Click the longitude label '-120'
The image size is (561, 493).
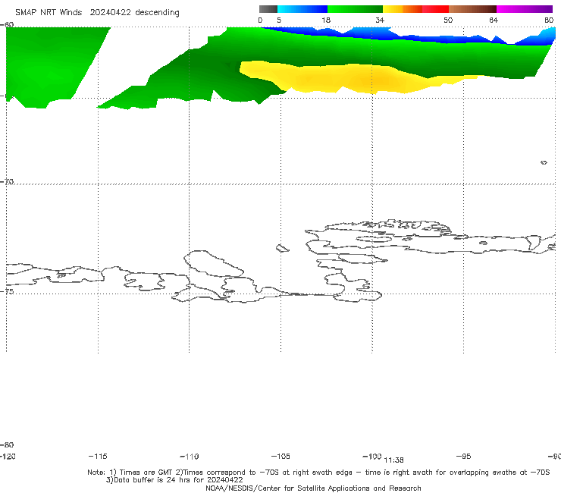click(8, 456)
